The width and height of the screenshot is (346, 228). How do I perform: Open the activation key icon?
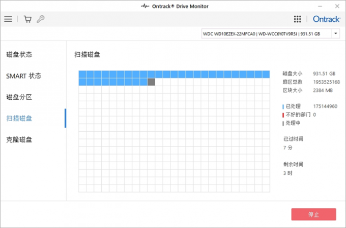[x=41, y=19]
